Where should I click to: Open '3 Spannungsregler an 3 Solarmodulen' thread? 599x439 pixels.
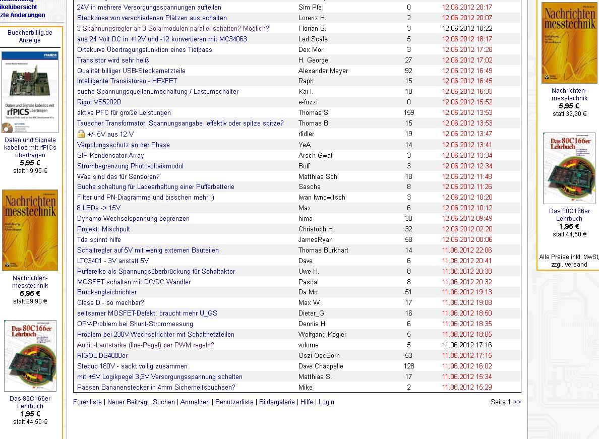click(x=172, y=29)
